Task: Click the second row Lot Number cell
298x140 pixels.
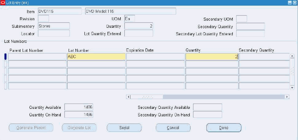Action: coord(96,64)
